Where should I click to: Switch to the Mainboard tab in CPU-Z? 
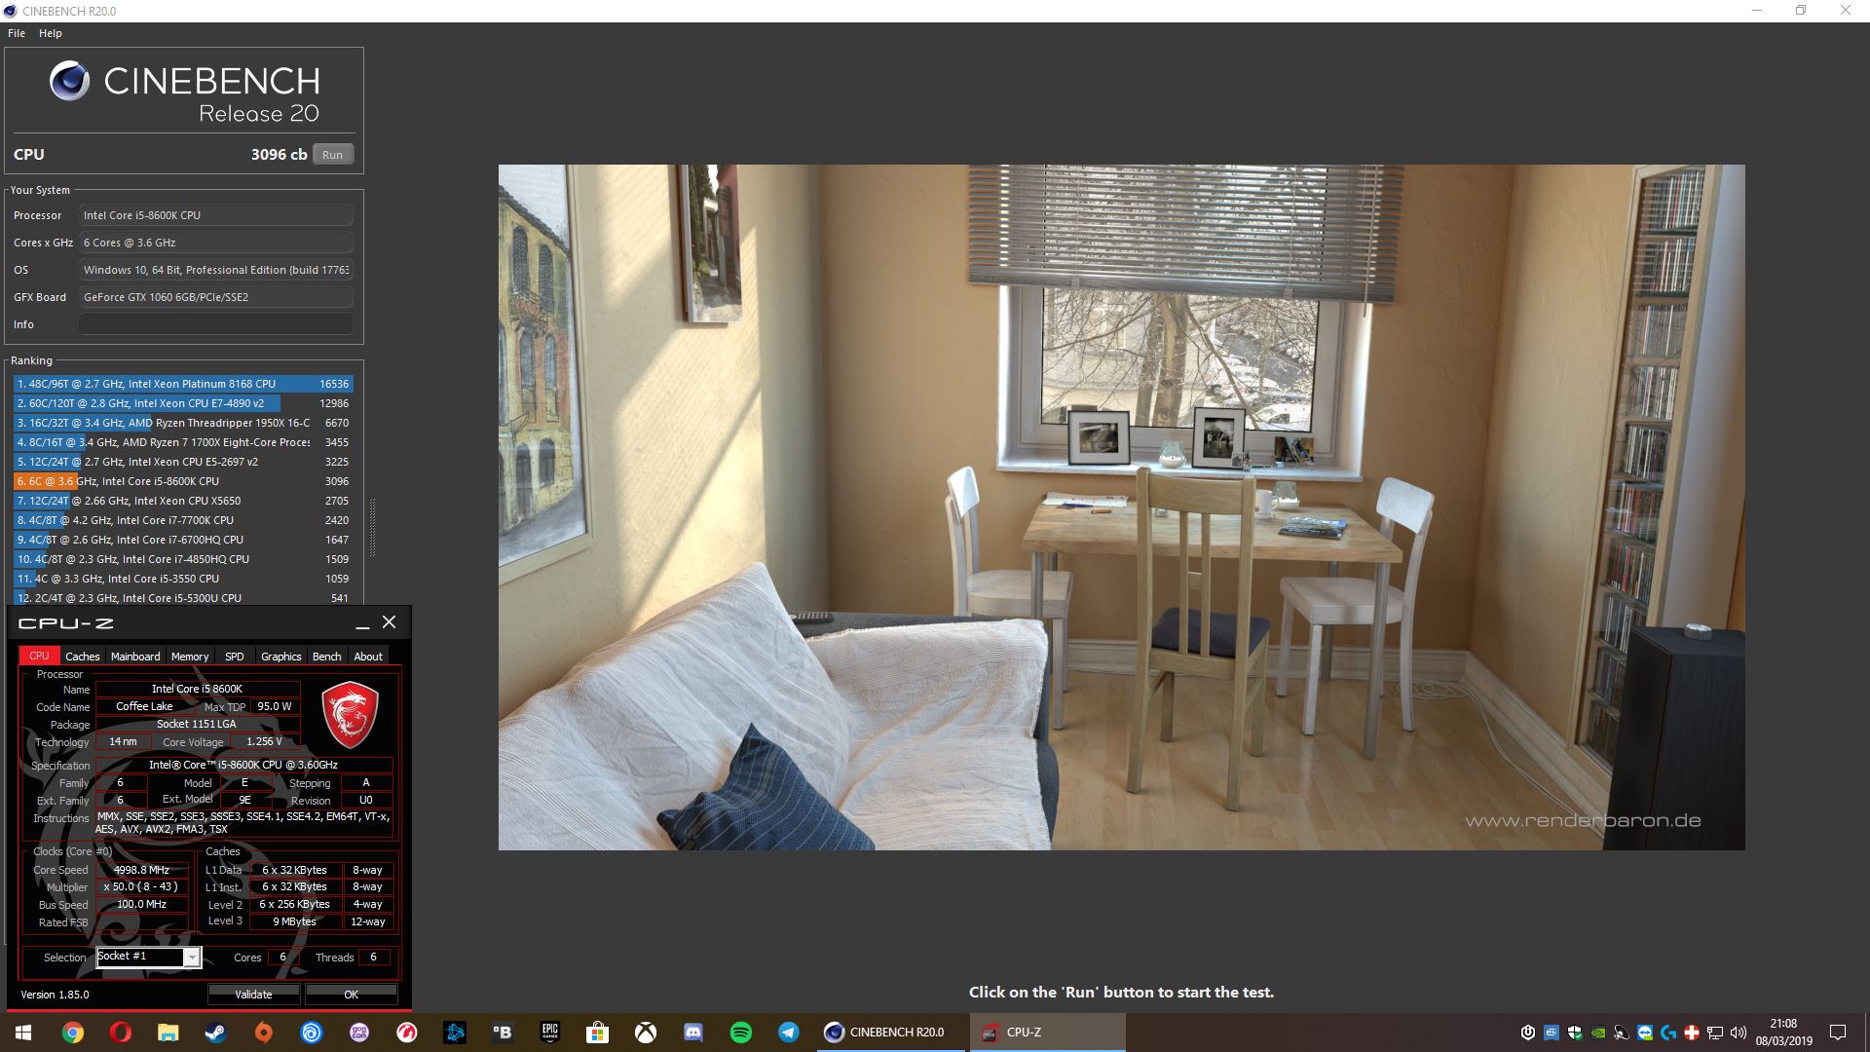[x=135, y=657]
